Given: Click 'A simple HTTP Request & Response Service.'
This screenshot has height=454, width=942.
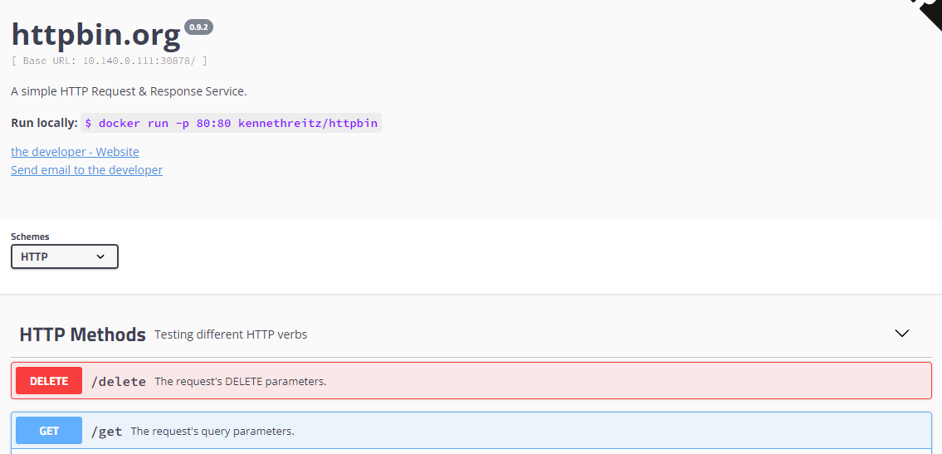Looking at the screenshot, I should point(129,92).
